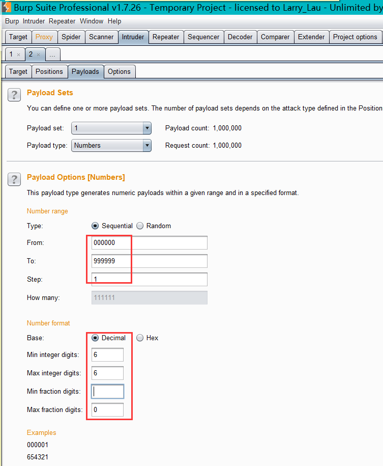Screen dimensions: 383x466
Task: Switch to main Intruder tab
Action: pos(133,37)
